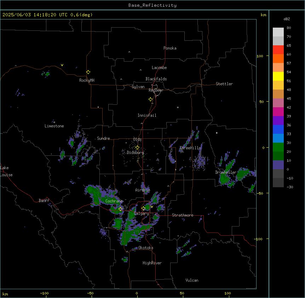Select the Vulcan label
The width and height of the screenshot is (305, 298).
192,280
